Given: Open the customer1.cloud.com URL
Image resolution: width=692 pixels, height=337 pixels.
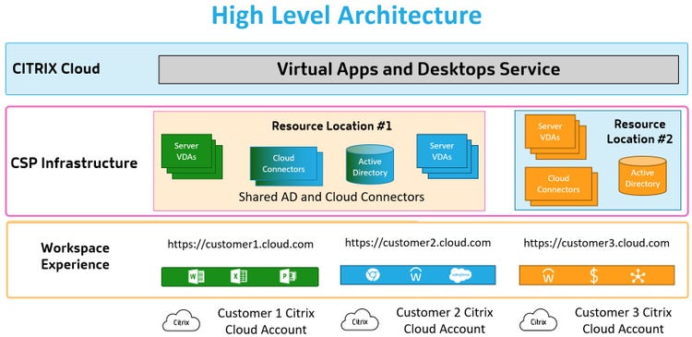Looking at the screenshot, I should (x=241, y=245).
